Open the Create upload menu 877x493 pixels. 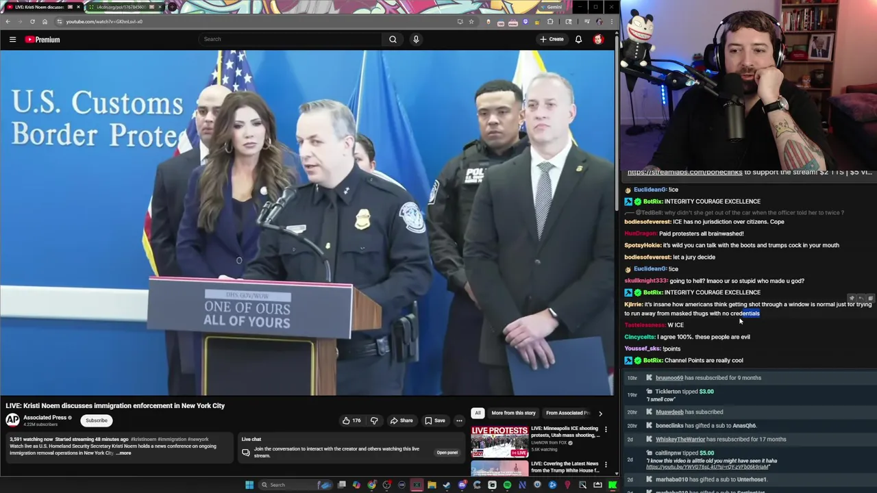(x=552, y=40)
